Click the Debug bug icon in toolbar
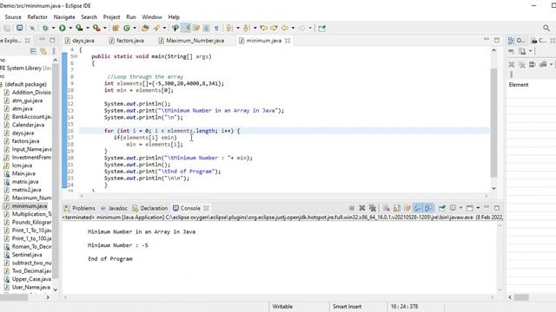Screen dimensions: 556x312 (45, 28)
